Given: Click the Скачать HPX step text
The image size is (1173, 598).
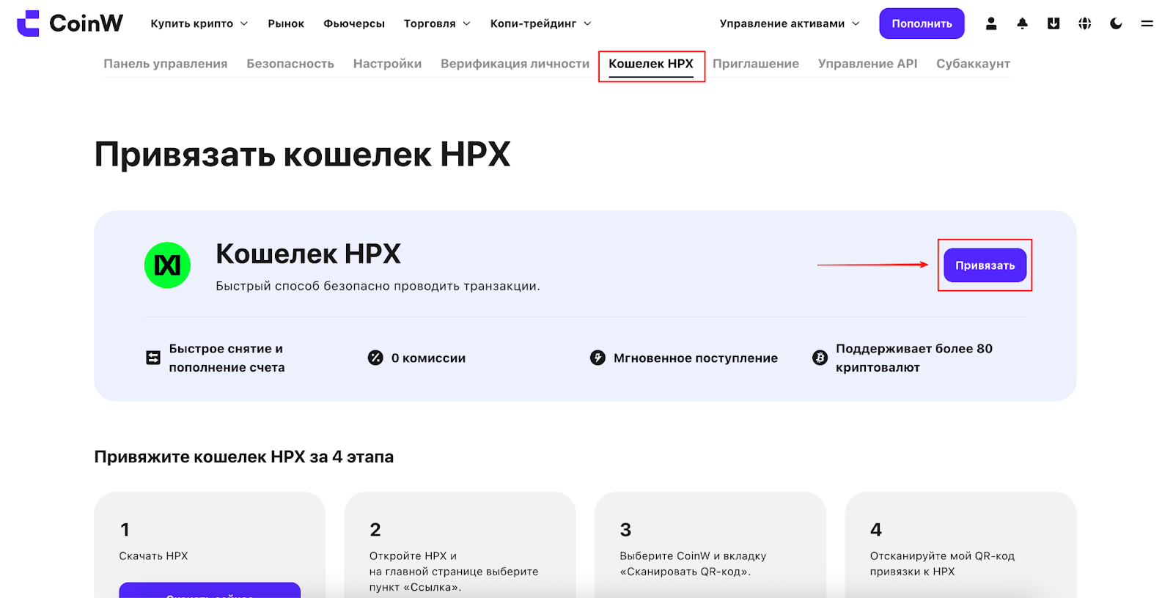Looking at the screenshot, I should pyautogui.click(x=153, y=555).
